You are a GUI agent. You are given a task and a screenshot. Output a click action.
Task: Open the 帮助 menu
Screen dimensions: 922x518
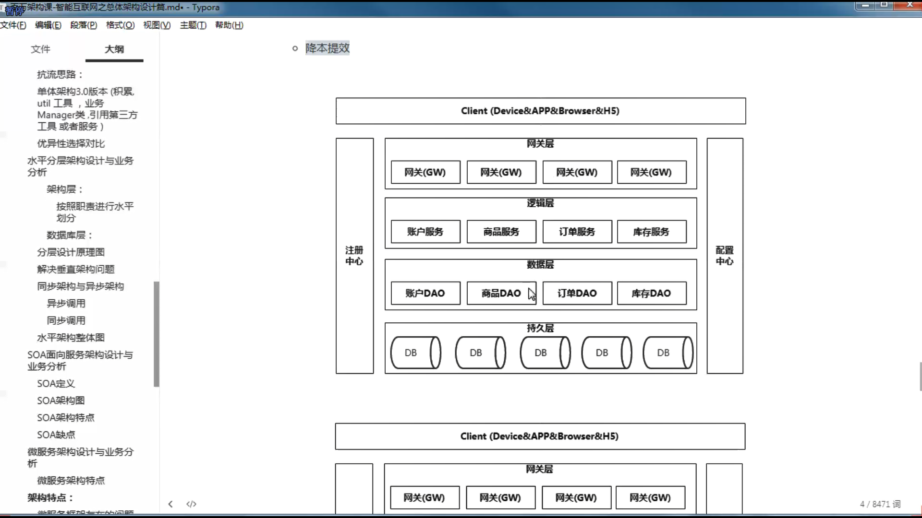pos(229,25)
